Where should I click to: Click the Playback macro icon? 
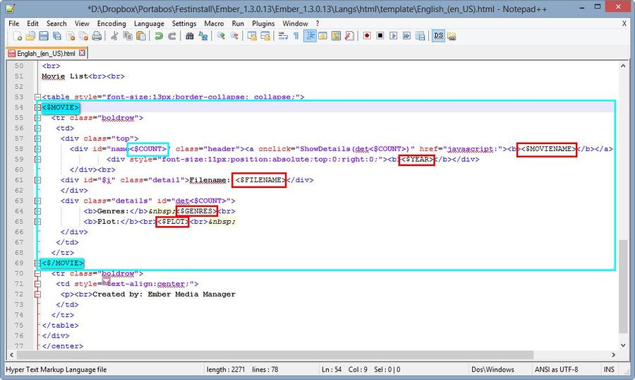pos(393,36)
